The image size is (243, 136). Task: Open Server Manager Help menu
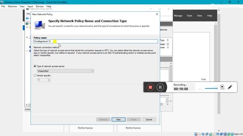(210, 15)
